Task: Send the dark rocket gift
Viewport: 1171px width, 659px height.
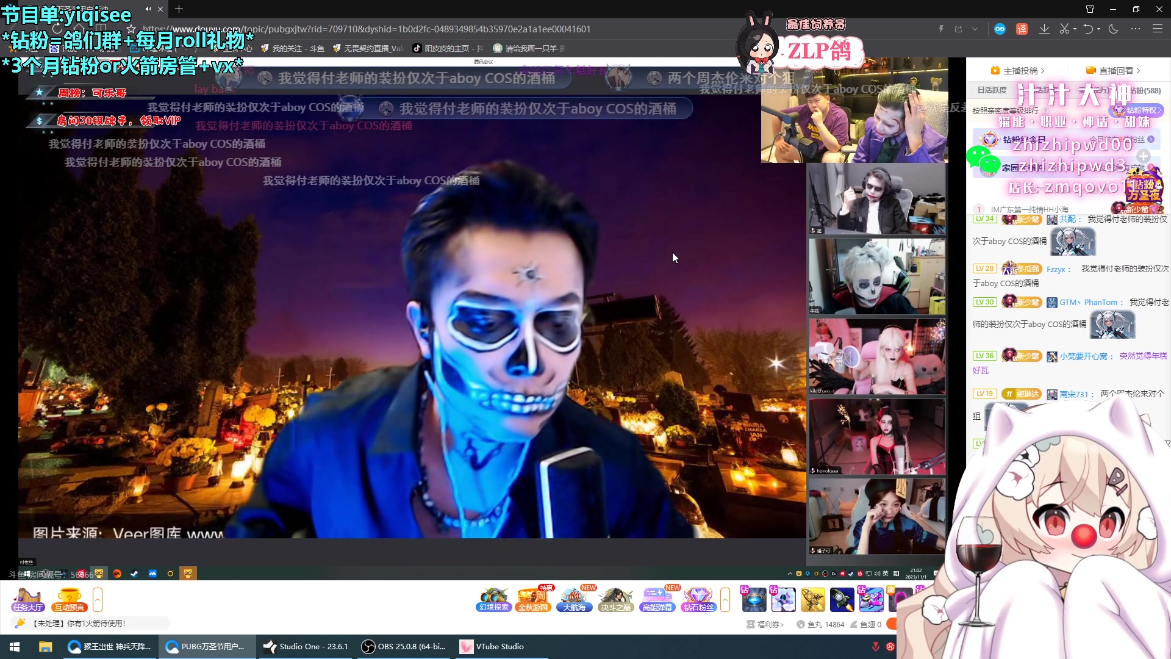Action: pos(842,600)
